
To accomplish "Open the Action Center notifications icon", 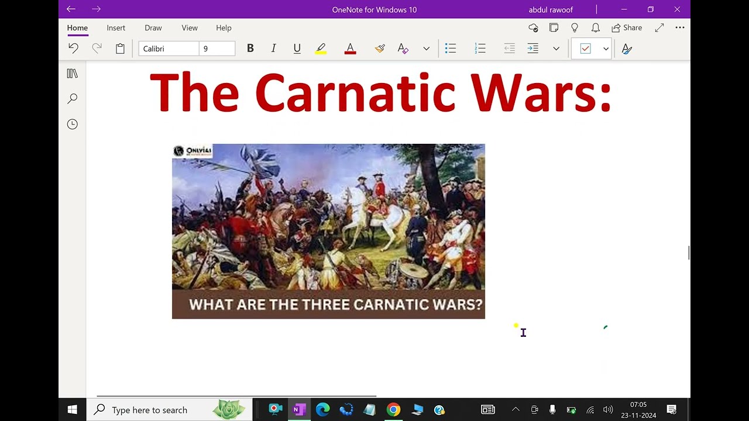I will (672, 410).
